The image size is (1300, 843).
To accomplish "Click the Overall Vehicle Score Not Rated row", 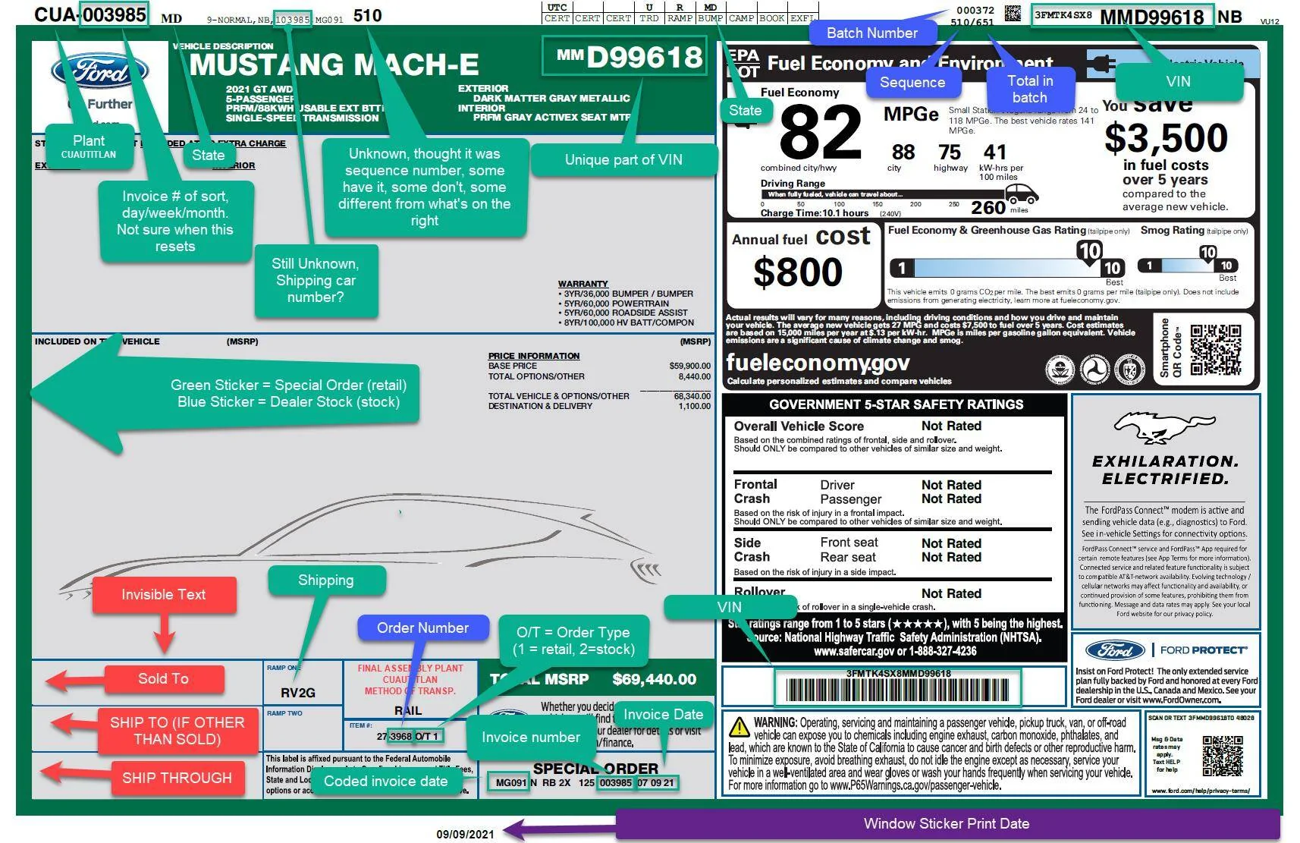I will [x=857, y=426].
